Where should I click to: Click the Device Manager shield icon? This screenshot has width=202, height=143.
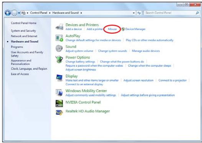(123, 29)
